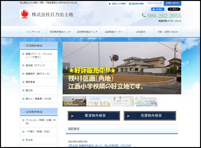Open 最近見た物件 link text

(x=138, y=4)
